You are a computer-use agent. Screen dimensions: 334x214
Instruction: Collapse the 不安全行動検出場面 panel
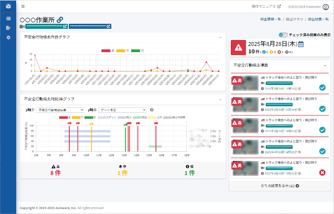(325, 66)
